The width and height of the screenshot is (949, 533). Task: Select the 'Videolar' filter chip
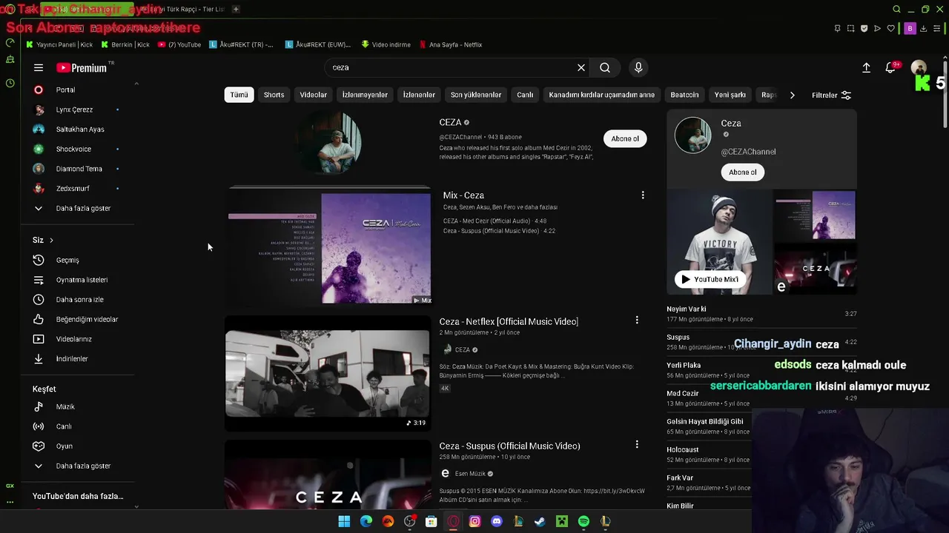313,95
